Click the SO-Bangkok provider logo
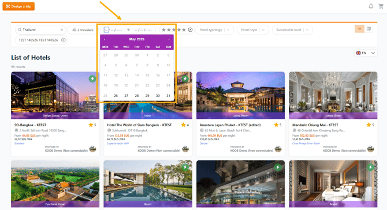Viewport: 387px width, 210px height. [x=92, y=149]
